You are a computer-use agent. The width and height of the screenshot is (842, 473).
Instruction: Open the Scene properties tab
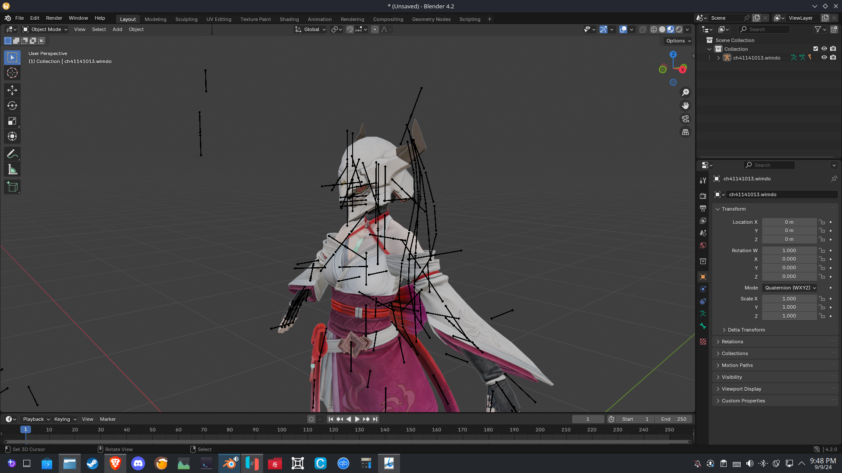pyautogui.click(x=703, y=233)
